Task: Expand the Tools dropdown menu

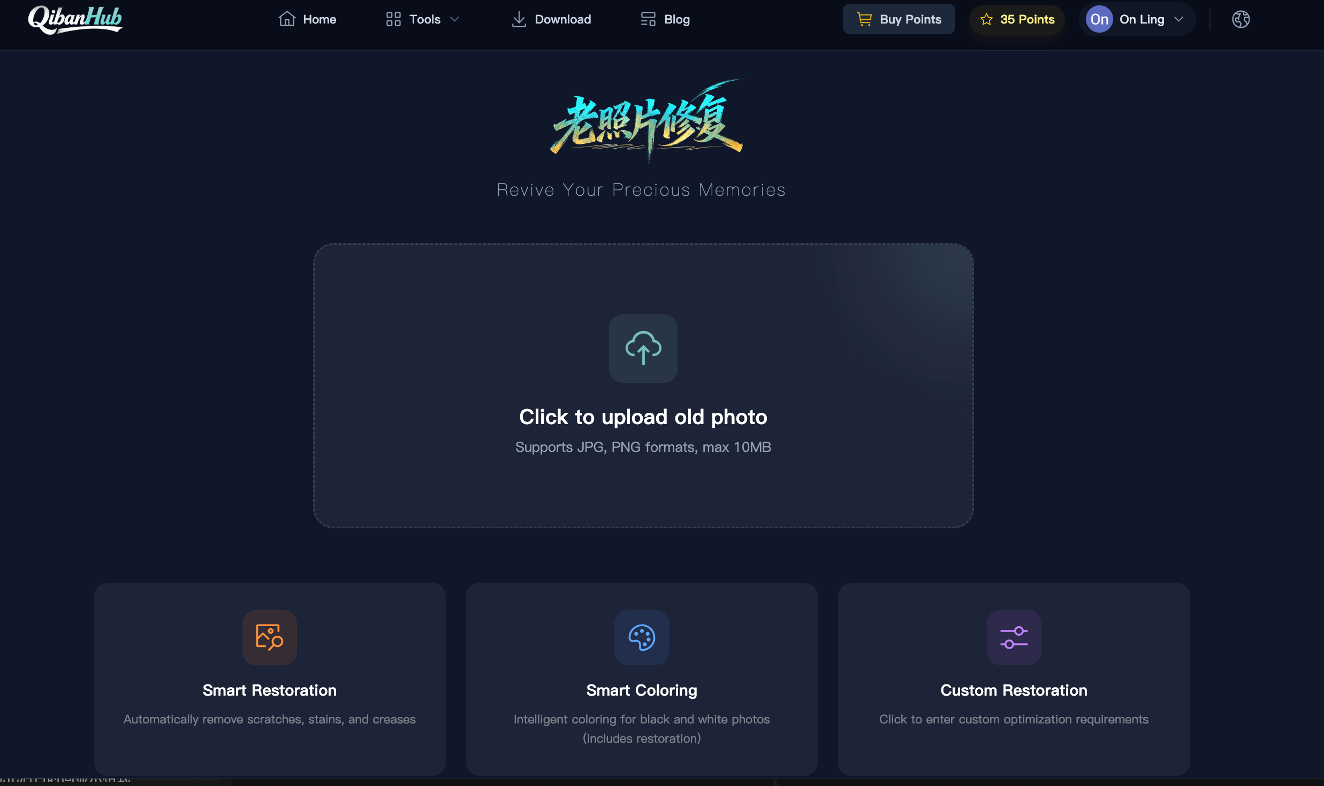Action: (x=423, y=19)
